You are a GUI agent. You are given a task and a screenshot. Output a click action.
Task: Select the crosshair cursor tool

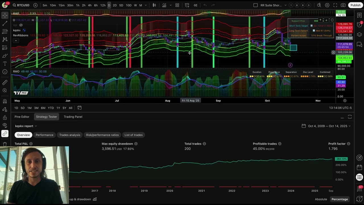coord(5,15)
